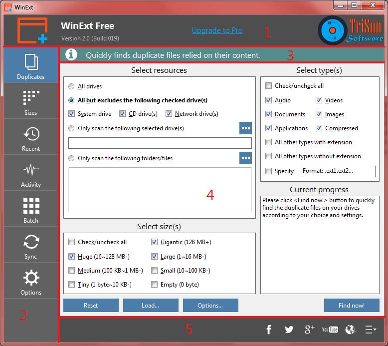Select 'Only scan the following folders/files'
Screen dimensions: 388x346
(x=71, y=158)
